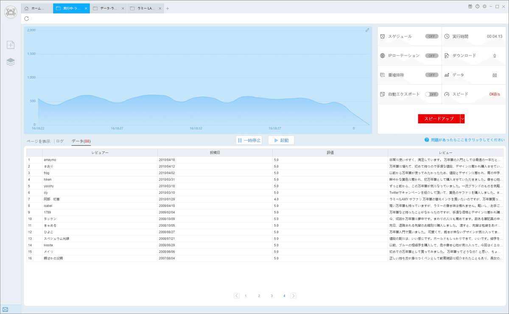Select reviewer cell hiken

[100, 179]
